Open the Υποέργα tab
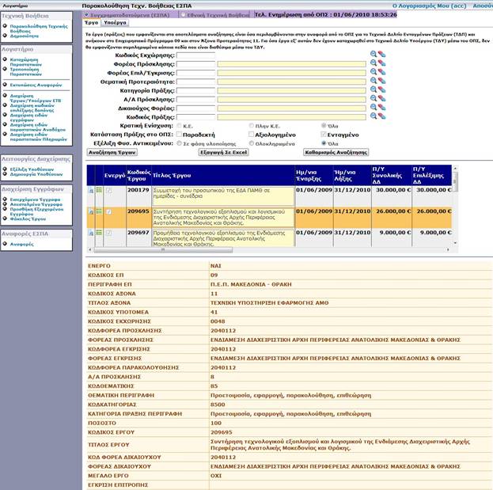This screenshot has width=493, height=490. [x=116, y=23]
